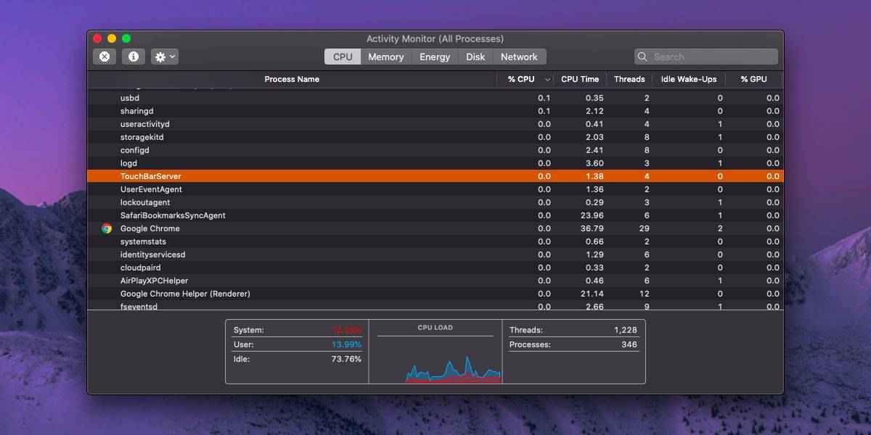This screenshot has height=435, width=871.
Task: View the Network tab
Action: point(519,57)
